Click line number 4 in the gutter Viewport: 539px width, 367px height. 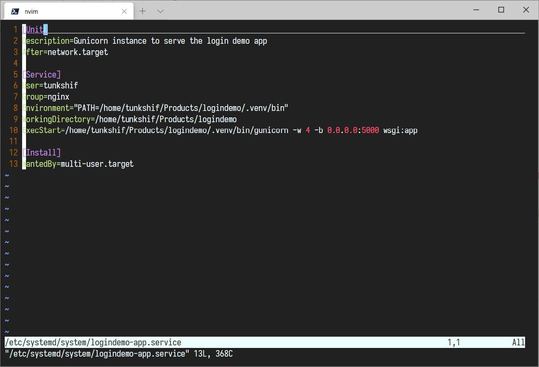pos(16,63)
